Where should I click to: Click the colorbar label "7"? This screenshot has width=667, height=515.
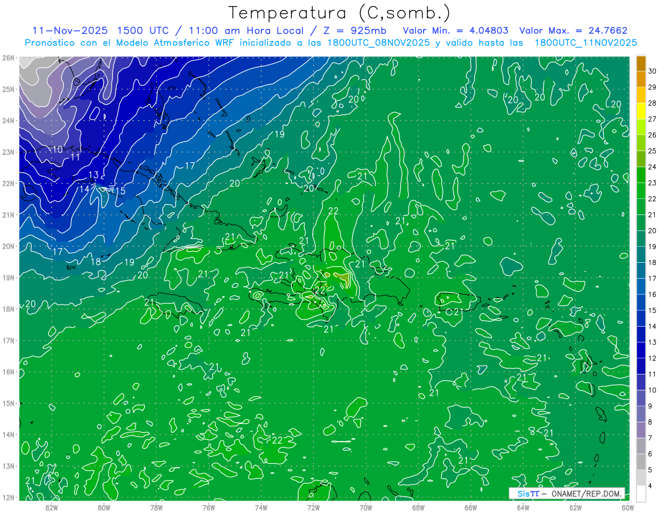[650, 438]
